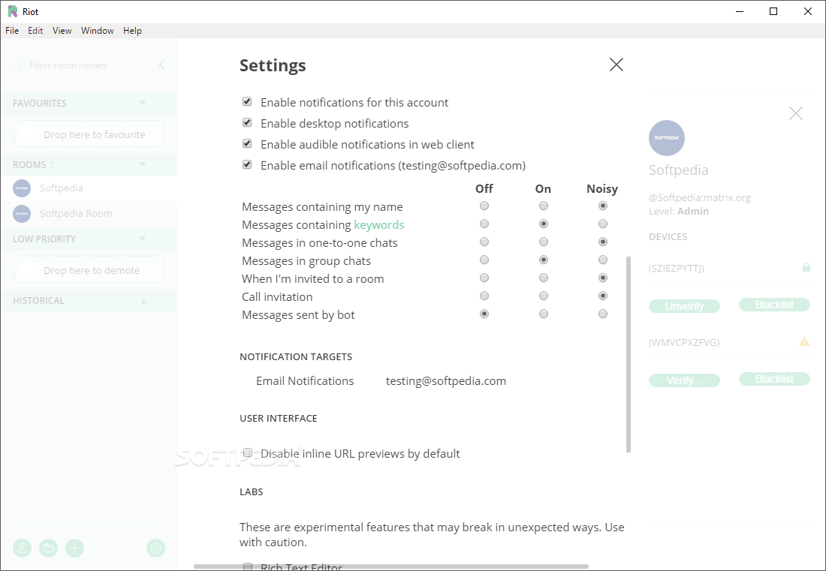The image size is (826, 571).
Task: Click the settings gear icon in sidebar
Action: [155, 548]
